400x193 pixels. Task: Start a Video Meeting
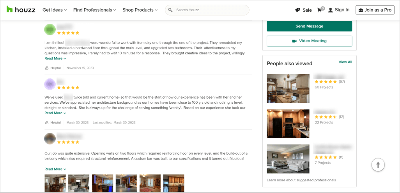coord(309,41)
